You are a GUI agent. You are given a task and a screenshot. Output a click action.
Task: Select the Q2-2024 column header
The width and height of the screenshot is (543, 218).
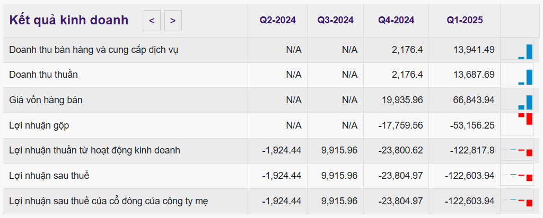pos(277,20)
